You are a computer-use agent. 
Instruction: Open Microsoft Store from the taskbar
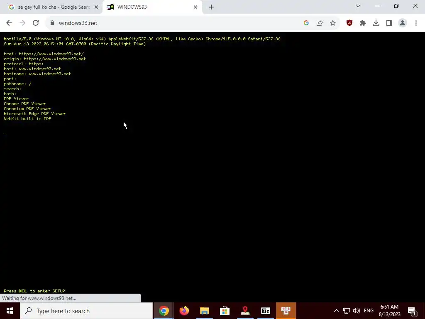click(x=225, y=311)
